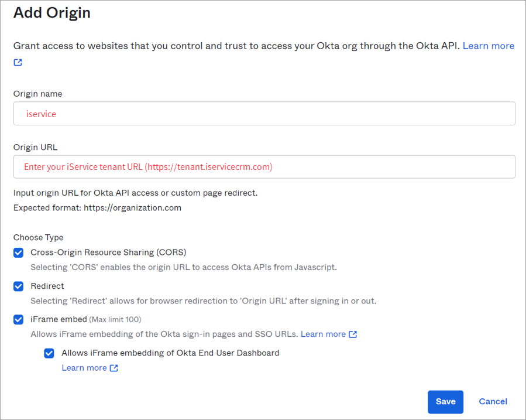
Task: Click the "Selecting 'Redirect' allows" description
Action: click(x=204, y=301)
